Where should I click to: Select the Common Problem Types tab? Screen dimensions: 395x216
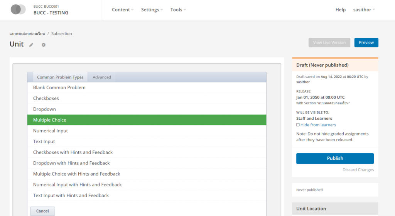60,77
